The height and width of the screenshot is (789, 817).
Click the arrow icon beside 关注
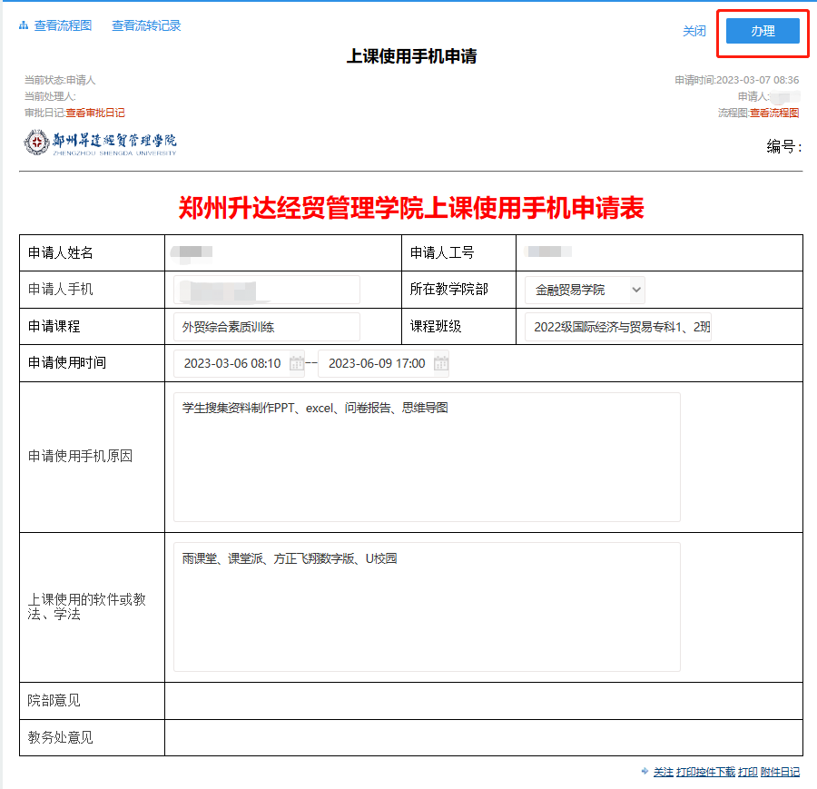[x=645, y=771]
